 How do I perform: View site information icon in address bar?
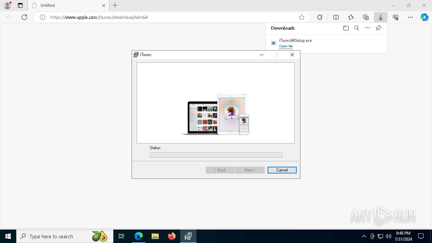point(43,17)
